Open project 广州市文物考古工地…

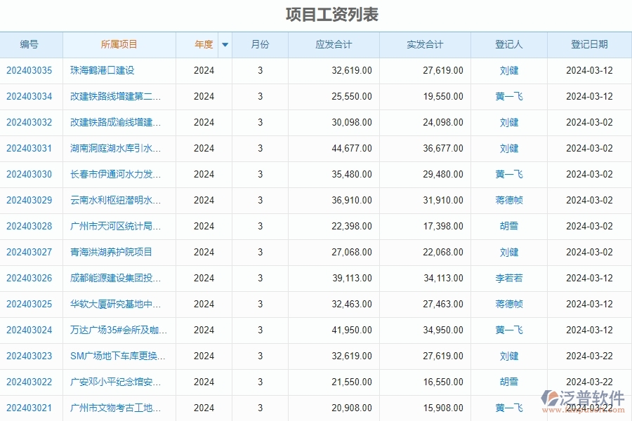[x=115, y=408]
